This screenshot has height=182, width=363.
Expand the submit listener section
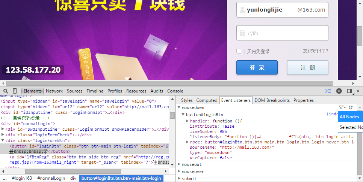pyautogui.click(x=179, y=179)
